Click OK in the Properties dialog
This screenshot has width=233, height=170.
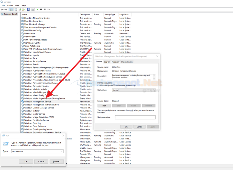[x=126, y=127]
